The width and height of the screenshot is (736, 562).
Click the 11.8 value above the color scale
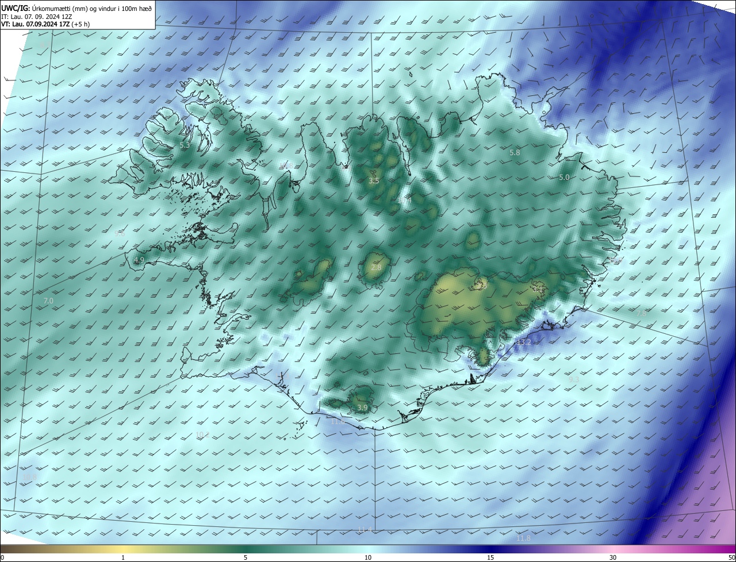523,538
